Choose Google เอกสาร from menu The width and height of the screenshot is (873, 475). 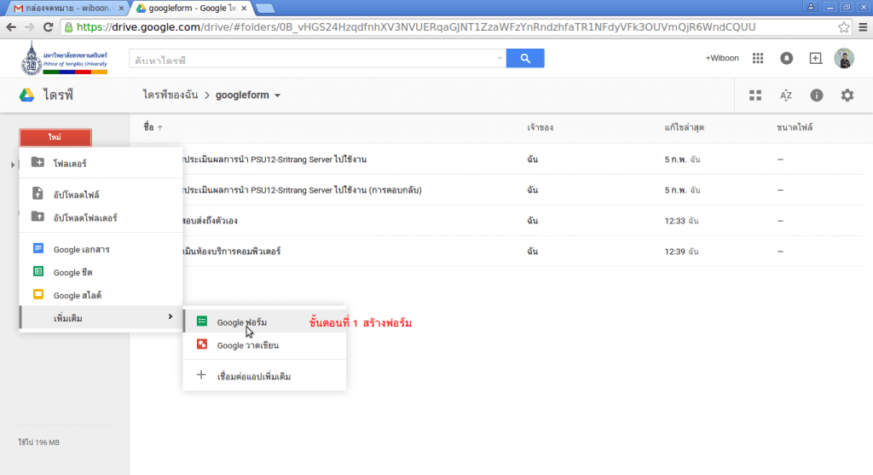coord(101,249)
